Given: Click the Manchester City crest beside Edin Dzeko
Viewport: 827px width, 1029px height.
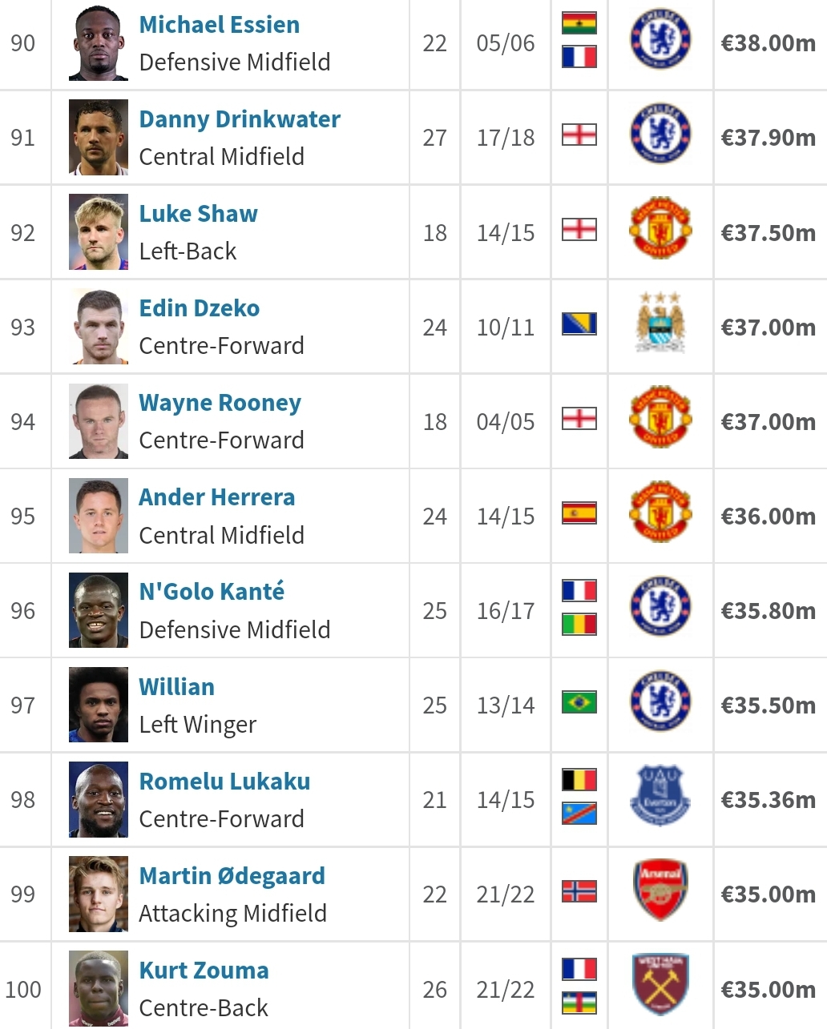Looking at the screenshot, I should (x=660, y=323).
